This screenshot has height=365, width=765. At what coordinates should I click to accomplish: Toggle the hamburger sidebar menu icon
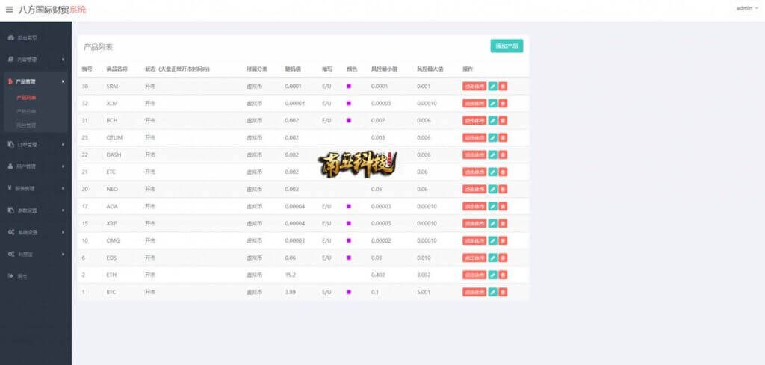10,10
